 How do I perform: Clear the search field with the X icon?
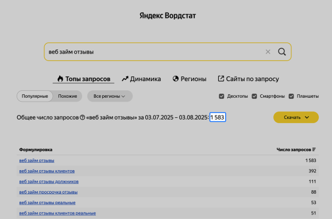coord(268,52)
